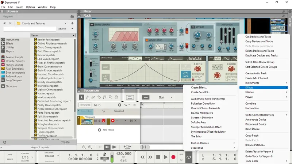Toggle the Oscillator on/off button
Screen dimensions: 292x164
coord(147,40)
